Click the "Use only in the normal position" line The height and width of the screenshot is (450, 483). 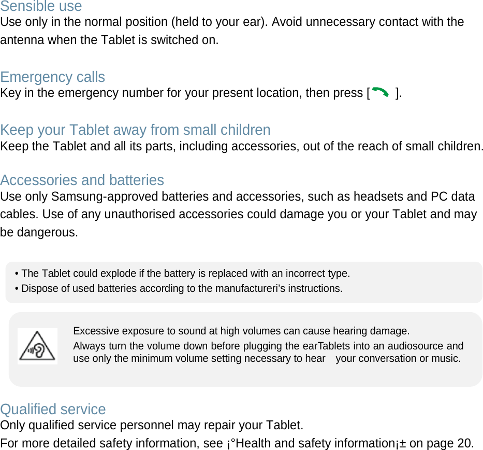click(x=232, y=22)
